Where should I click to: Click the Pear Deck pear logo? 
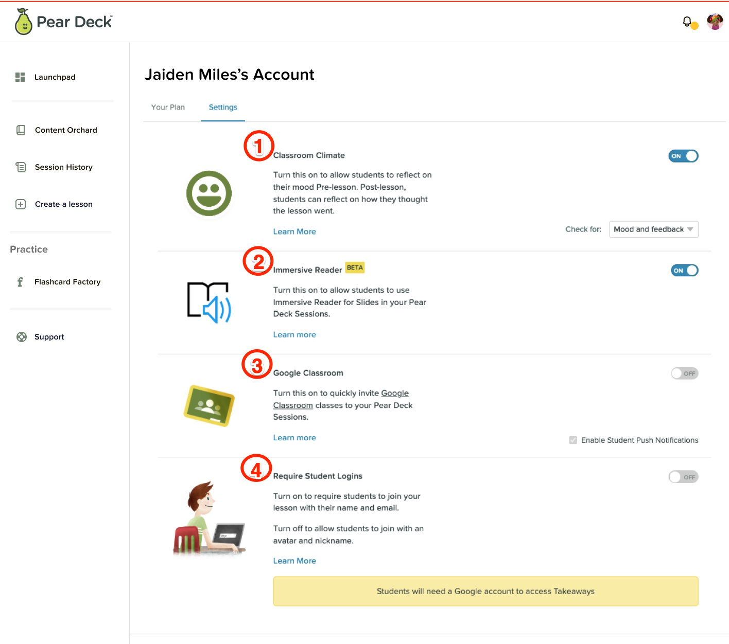[23, 22]
